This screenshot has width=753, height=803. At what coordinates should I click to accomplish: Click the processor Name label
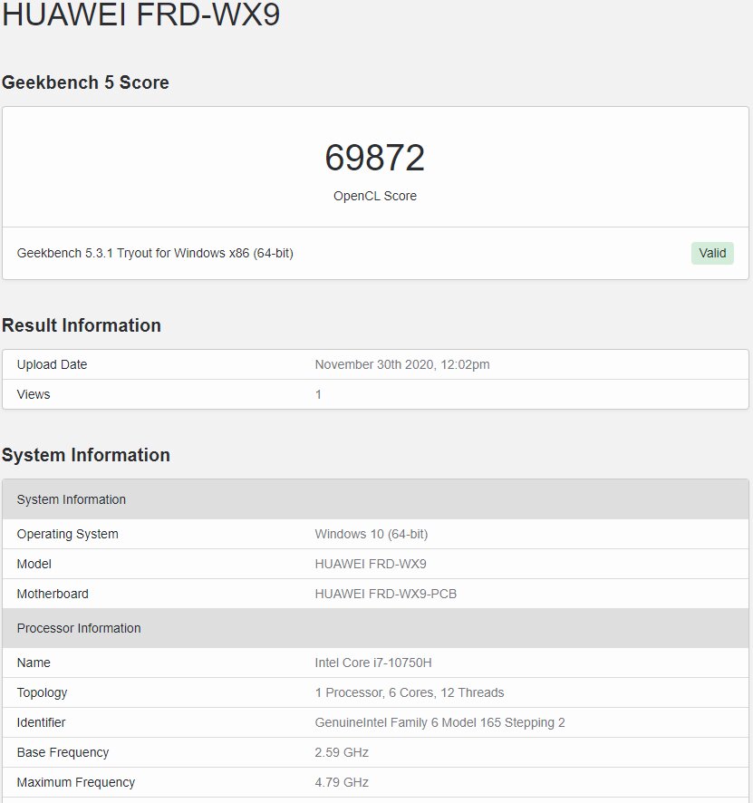(34, 663)
